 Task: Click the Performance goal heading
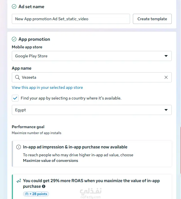[x=28, y=127]
